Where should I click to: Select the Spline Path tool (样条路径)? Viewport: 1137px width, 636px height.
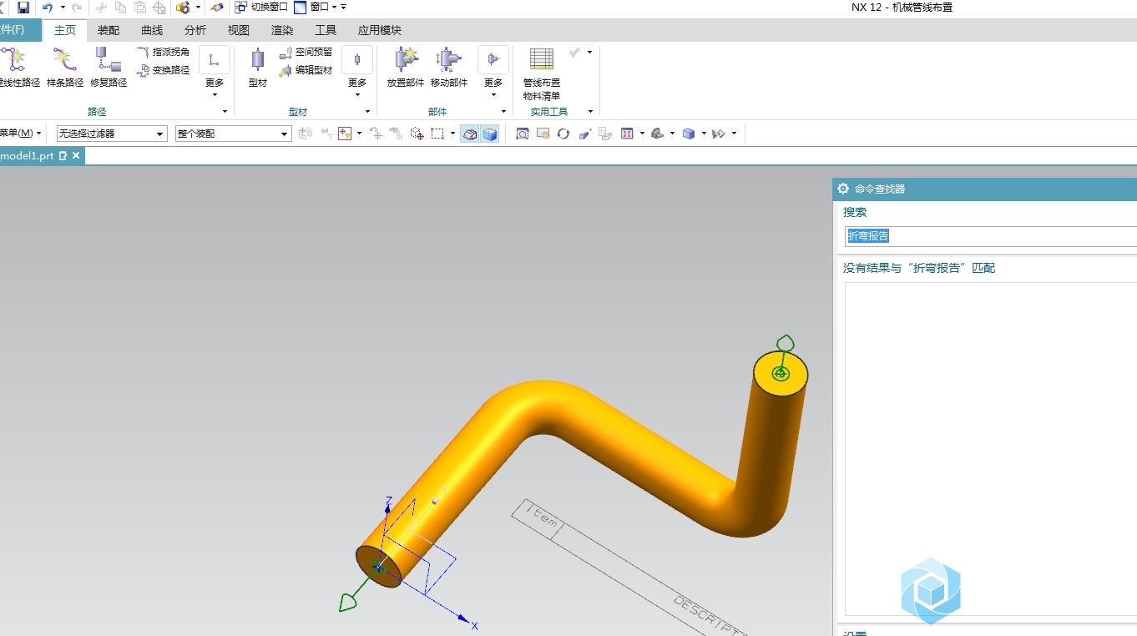pyautogui.click(x=65, y=68)
